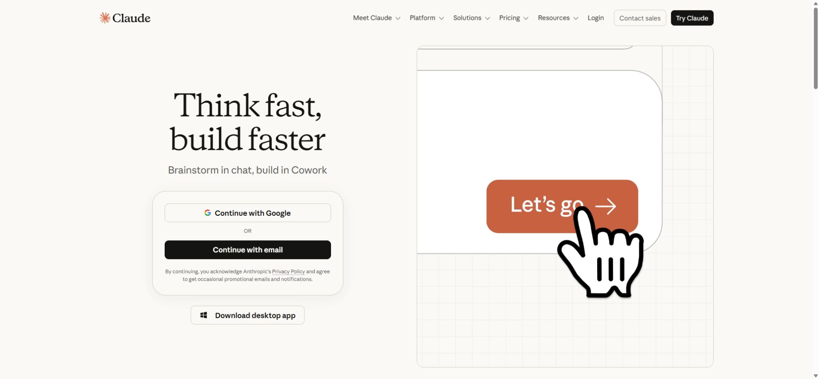The height and width of the screenshot is (379, 819).
Task: Expand the Pricing chevron
Action: [526, 18]
